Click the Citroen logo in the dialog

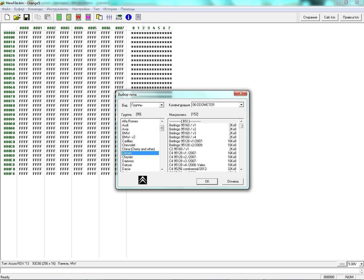[143, 180]
